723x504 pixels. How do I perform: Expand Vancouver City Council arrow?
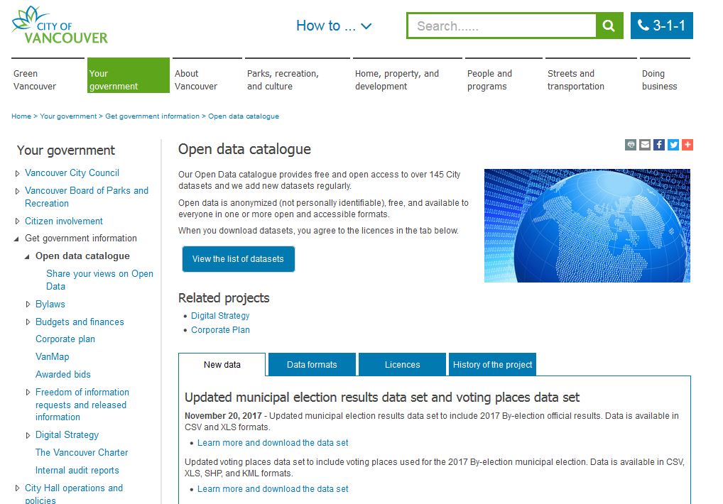pyautogui.click(x=18, y=174)
